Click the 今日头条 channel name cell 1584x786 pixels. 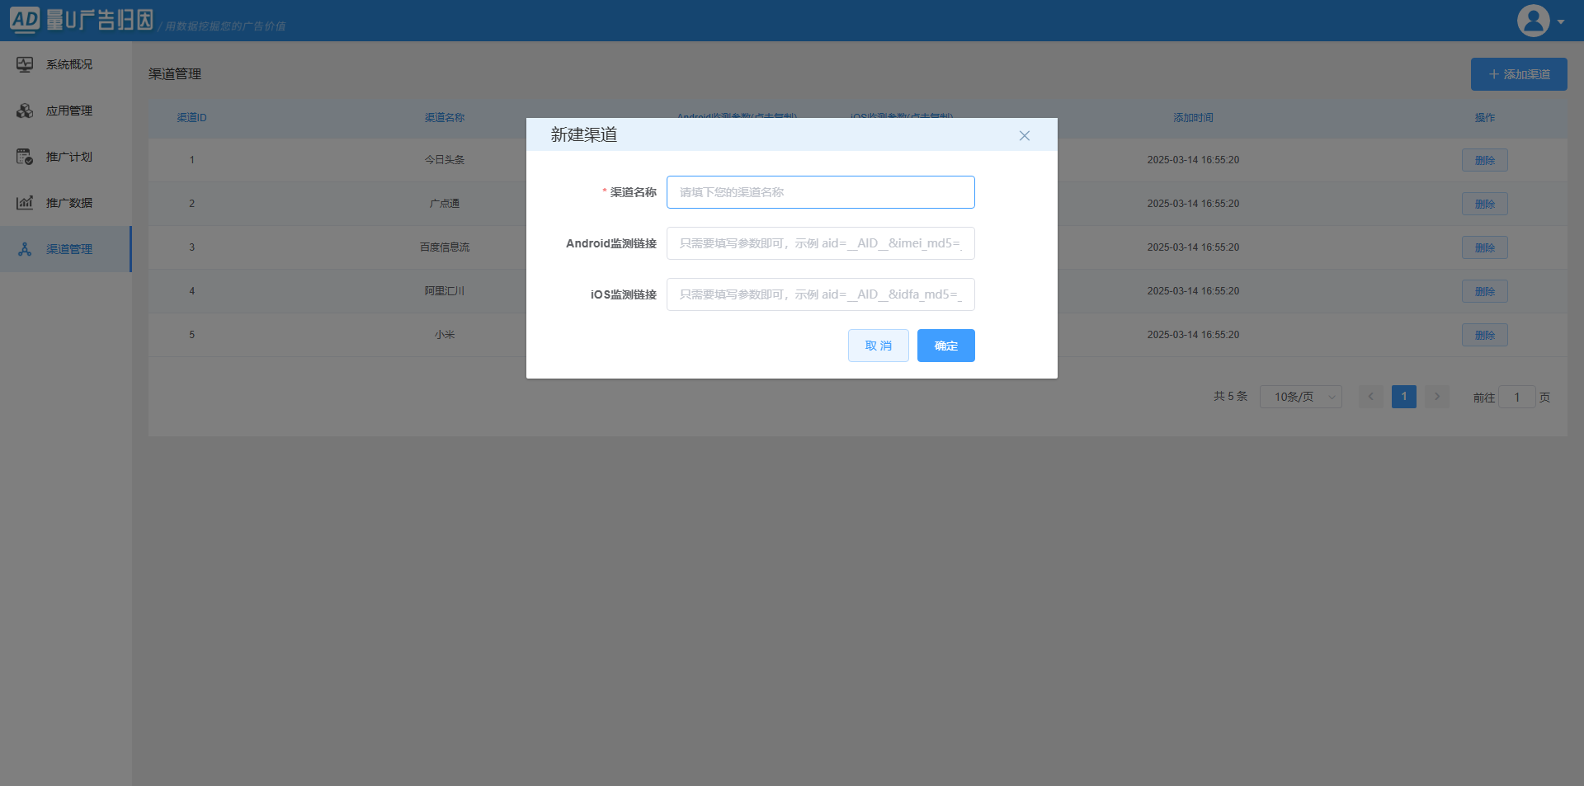click(445, 160)
